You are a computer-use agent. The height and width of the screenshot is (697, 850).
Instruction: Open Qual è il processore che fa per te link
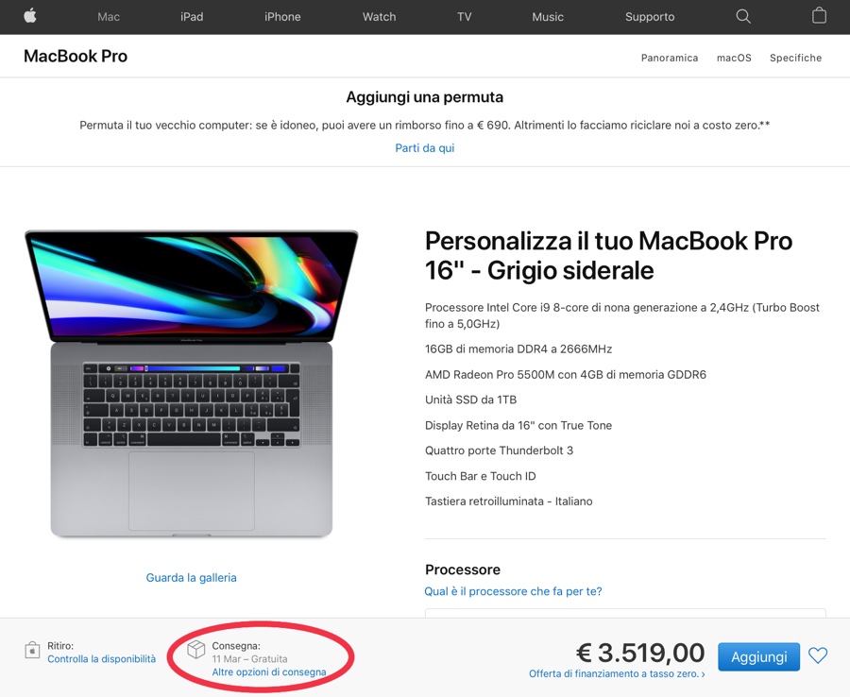(513, 591)
